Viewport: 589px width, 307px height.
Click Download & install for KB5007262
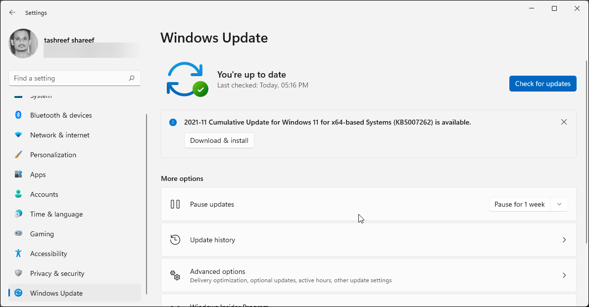coord(219,140)
